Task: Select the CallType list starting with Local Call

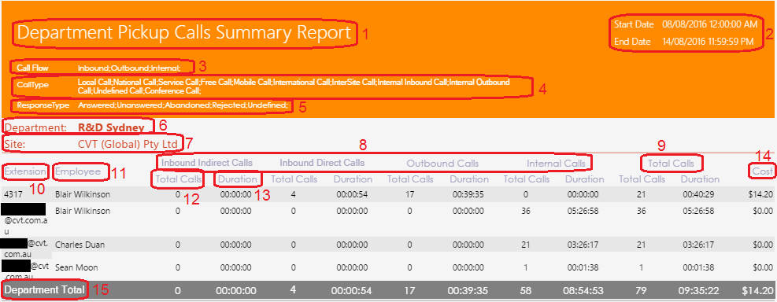Action: point(294,87)
